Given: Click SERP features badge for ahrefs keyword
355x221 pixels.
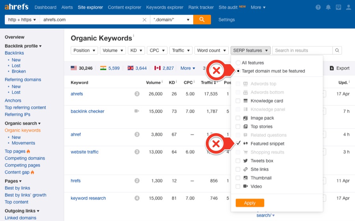Looking at the screenshot, I should pos(137,94).
